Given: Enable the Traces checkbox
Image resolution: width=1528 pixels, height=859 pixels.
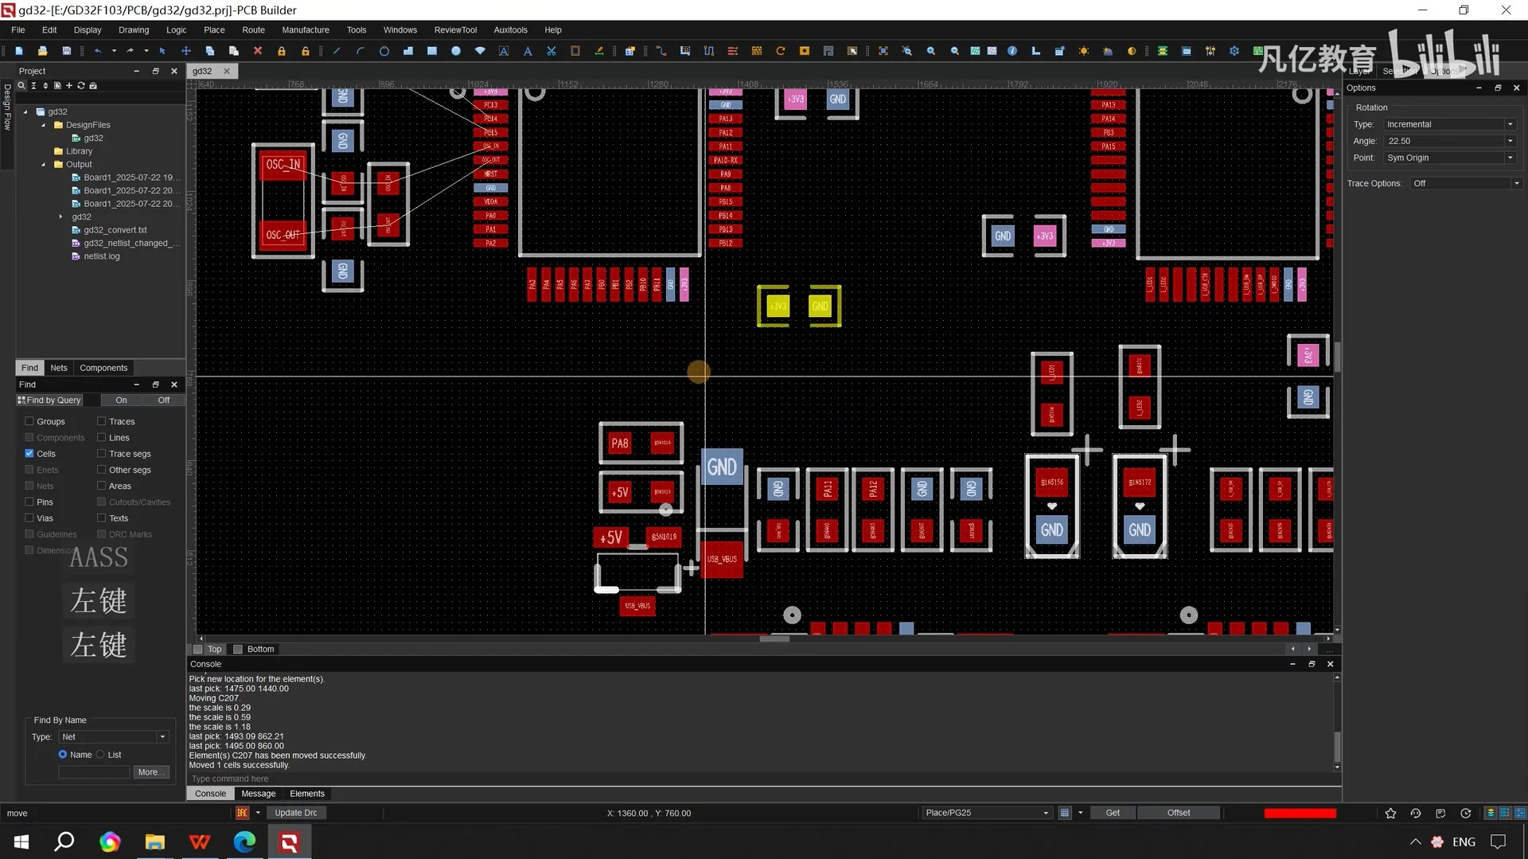Looking at the screenshot, I should tap(101, 421).
